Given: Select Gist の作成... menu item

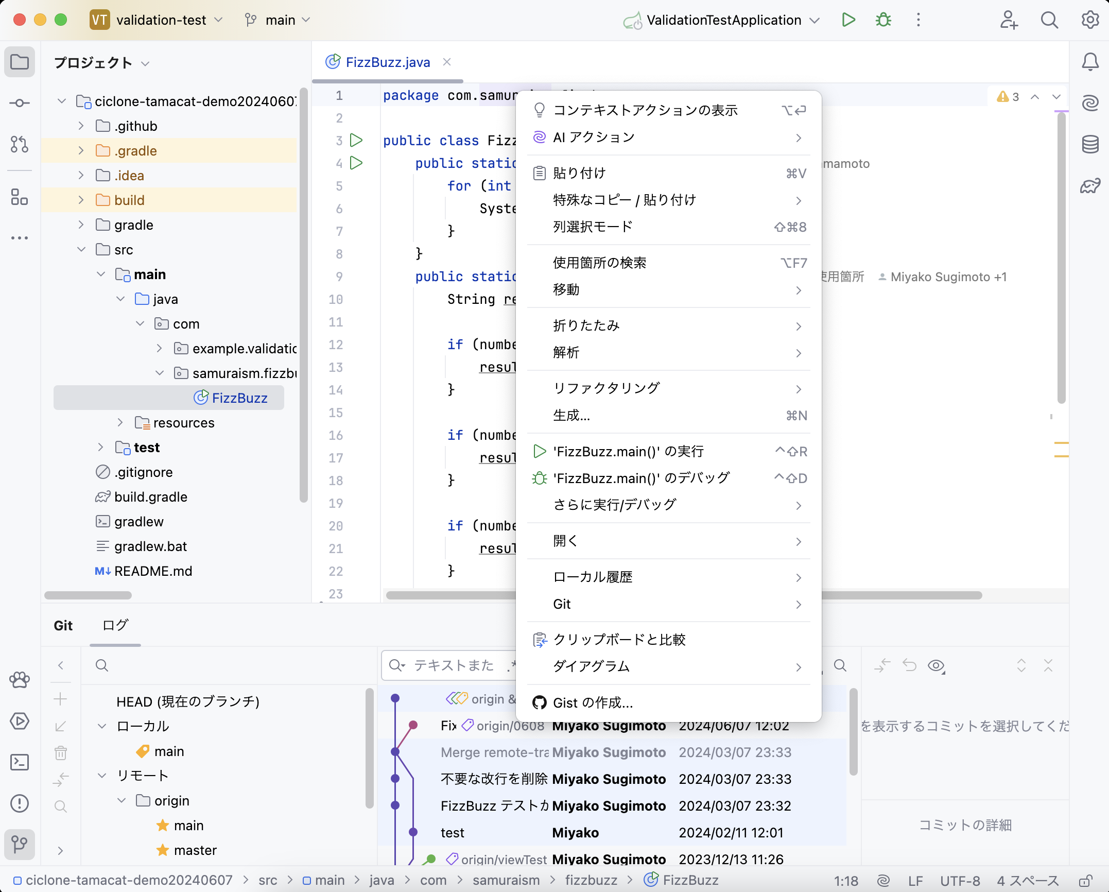Looking at the screenshot, I should [x=668, y=703].
